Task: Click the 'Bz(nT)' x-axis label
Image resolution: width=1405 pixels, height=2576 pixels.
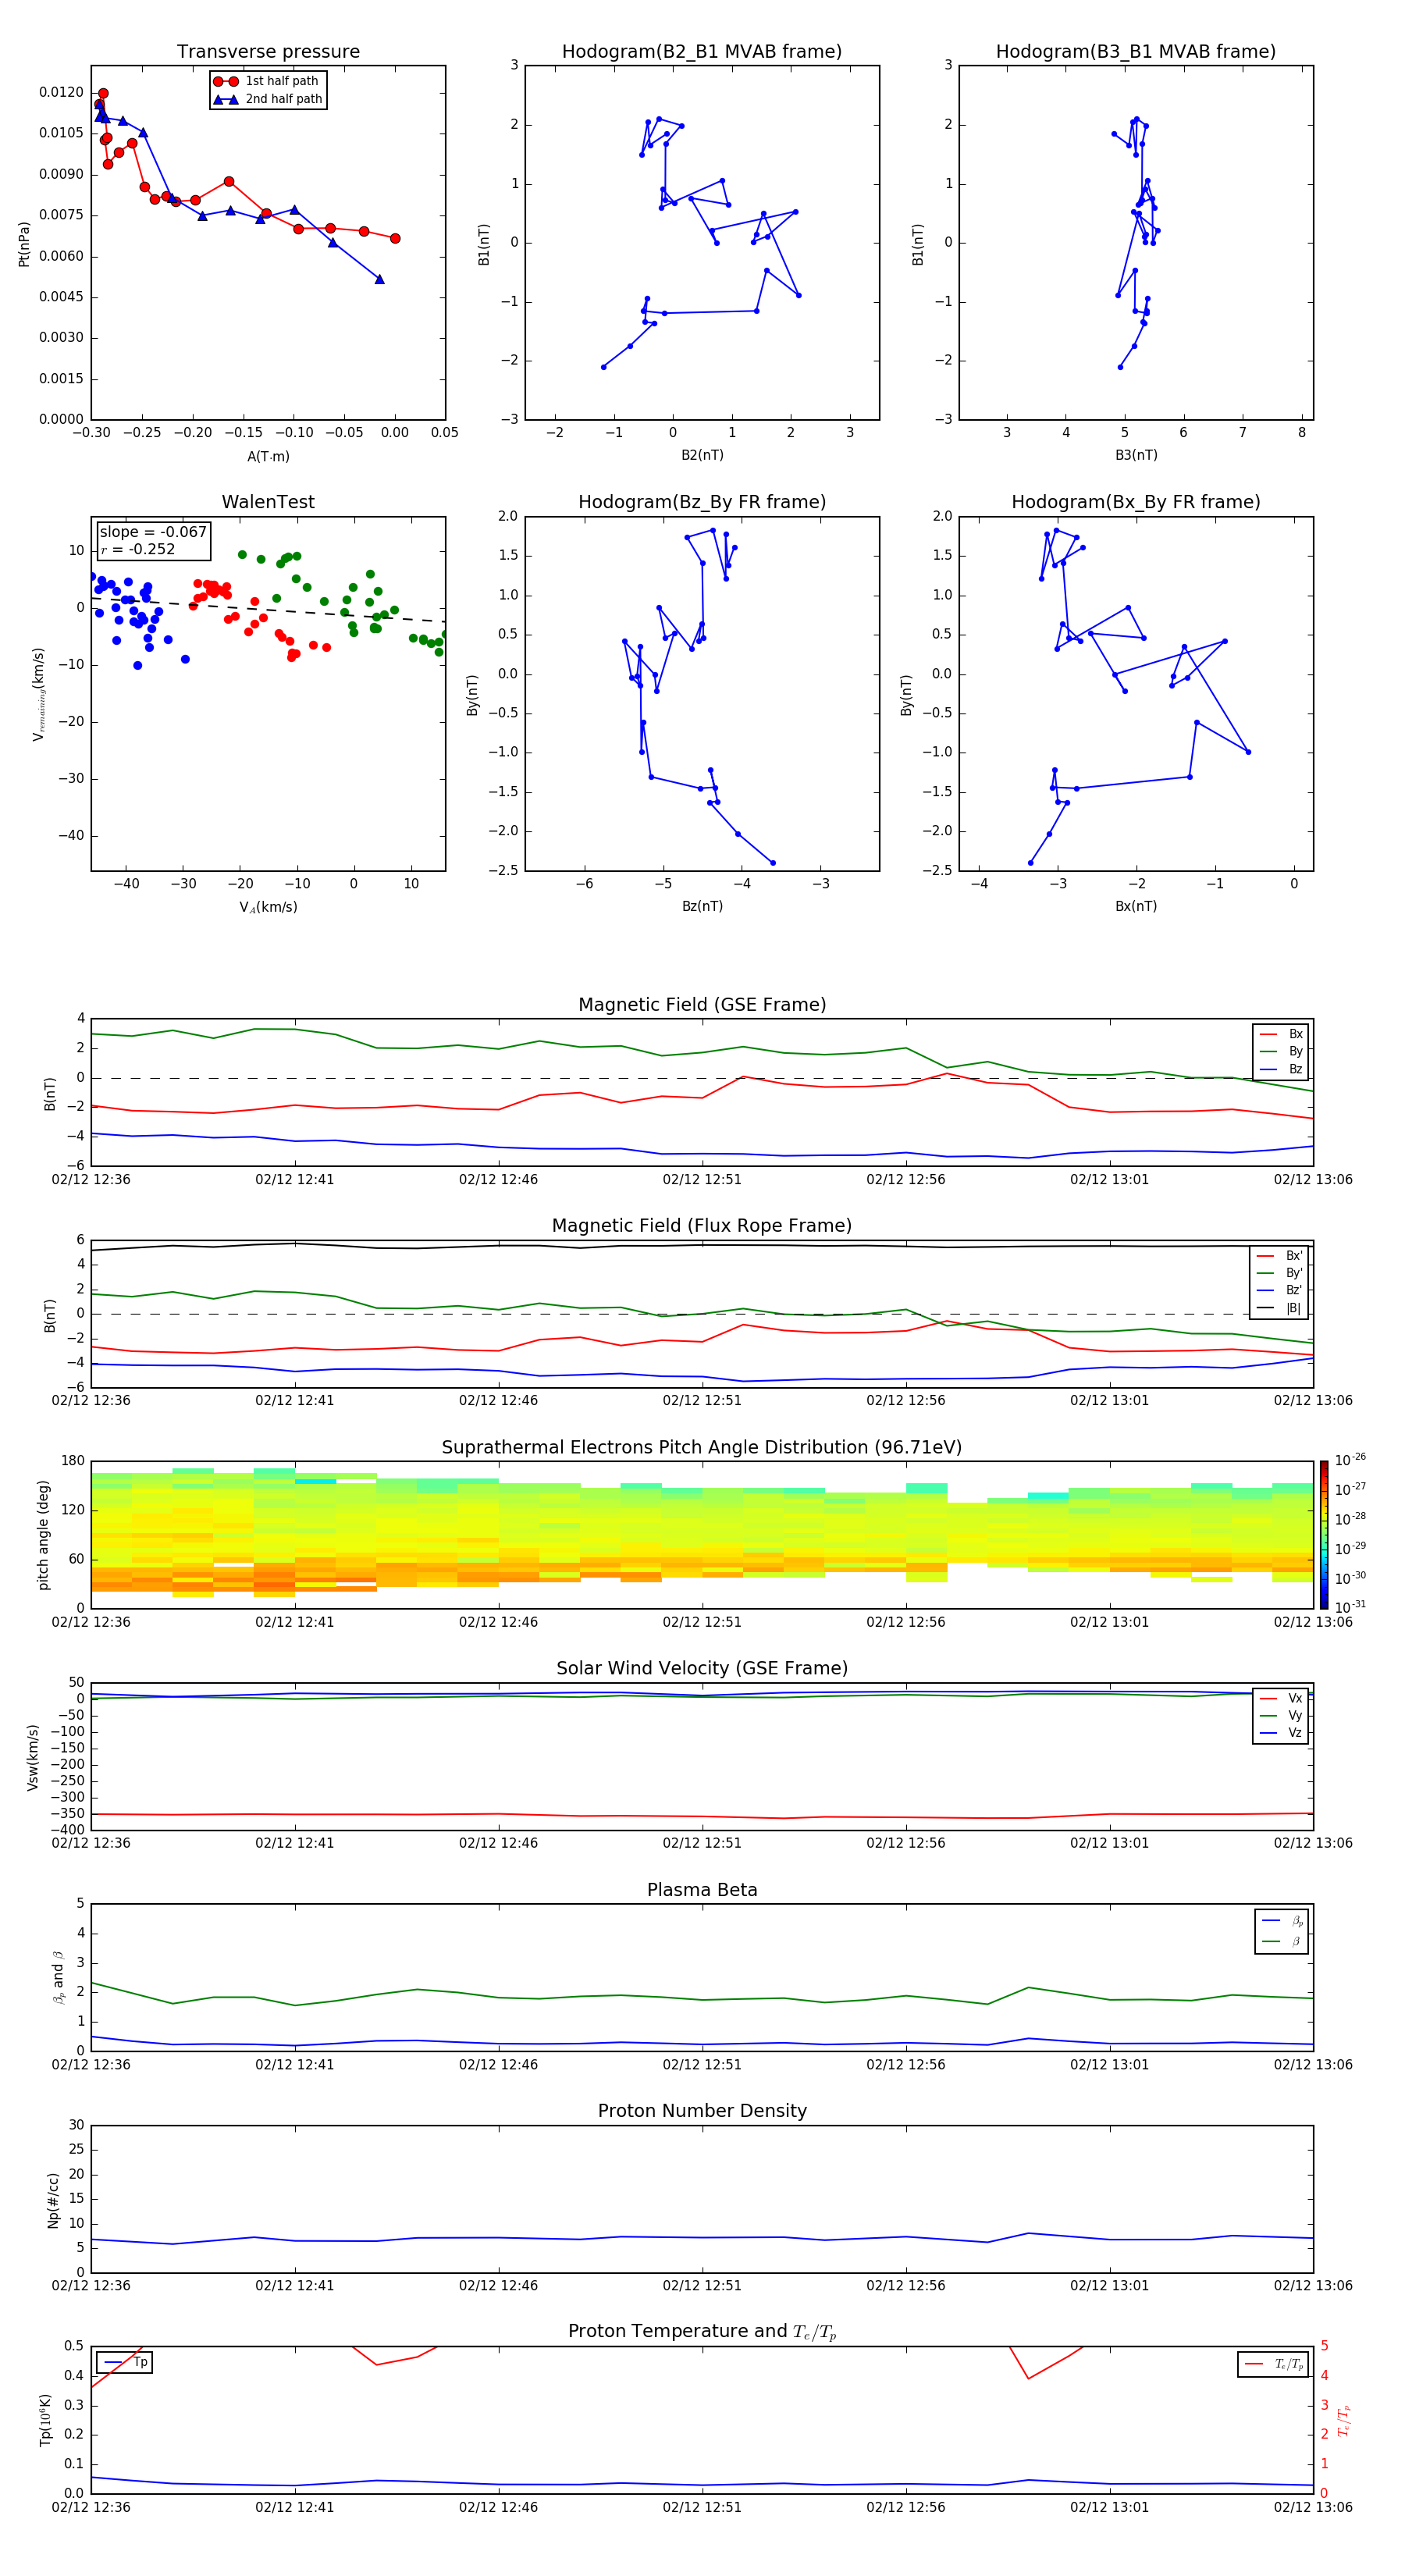Action: click(702, 906)
